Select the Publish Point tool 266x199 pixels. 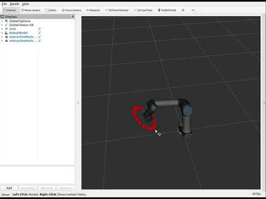point(167,11)
